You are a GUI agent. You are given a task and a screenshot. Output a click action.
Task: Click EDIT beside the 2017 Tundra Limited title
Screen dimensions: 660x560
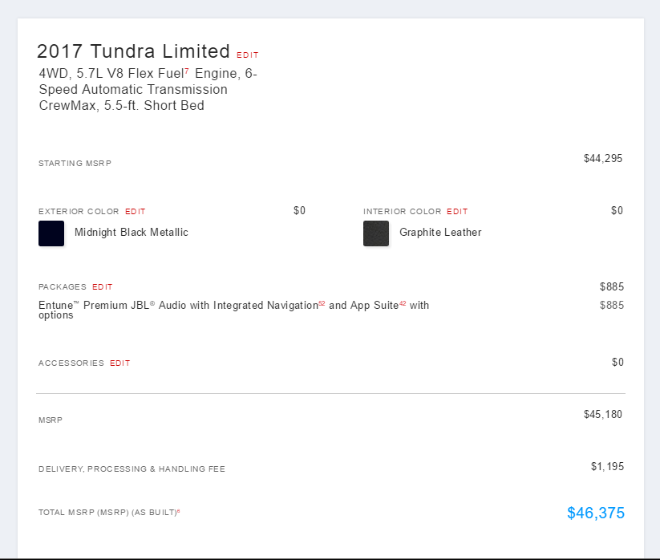click(248, 55)
